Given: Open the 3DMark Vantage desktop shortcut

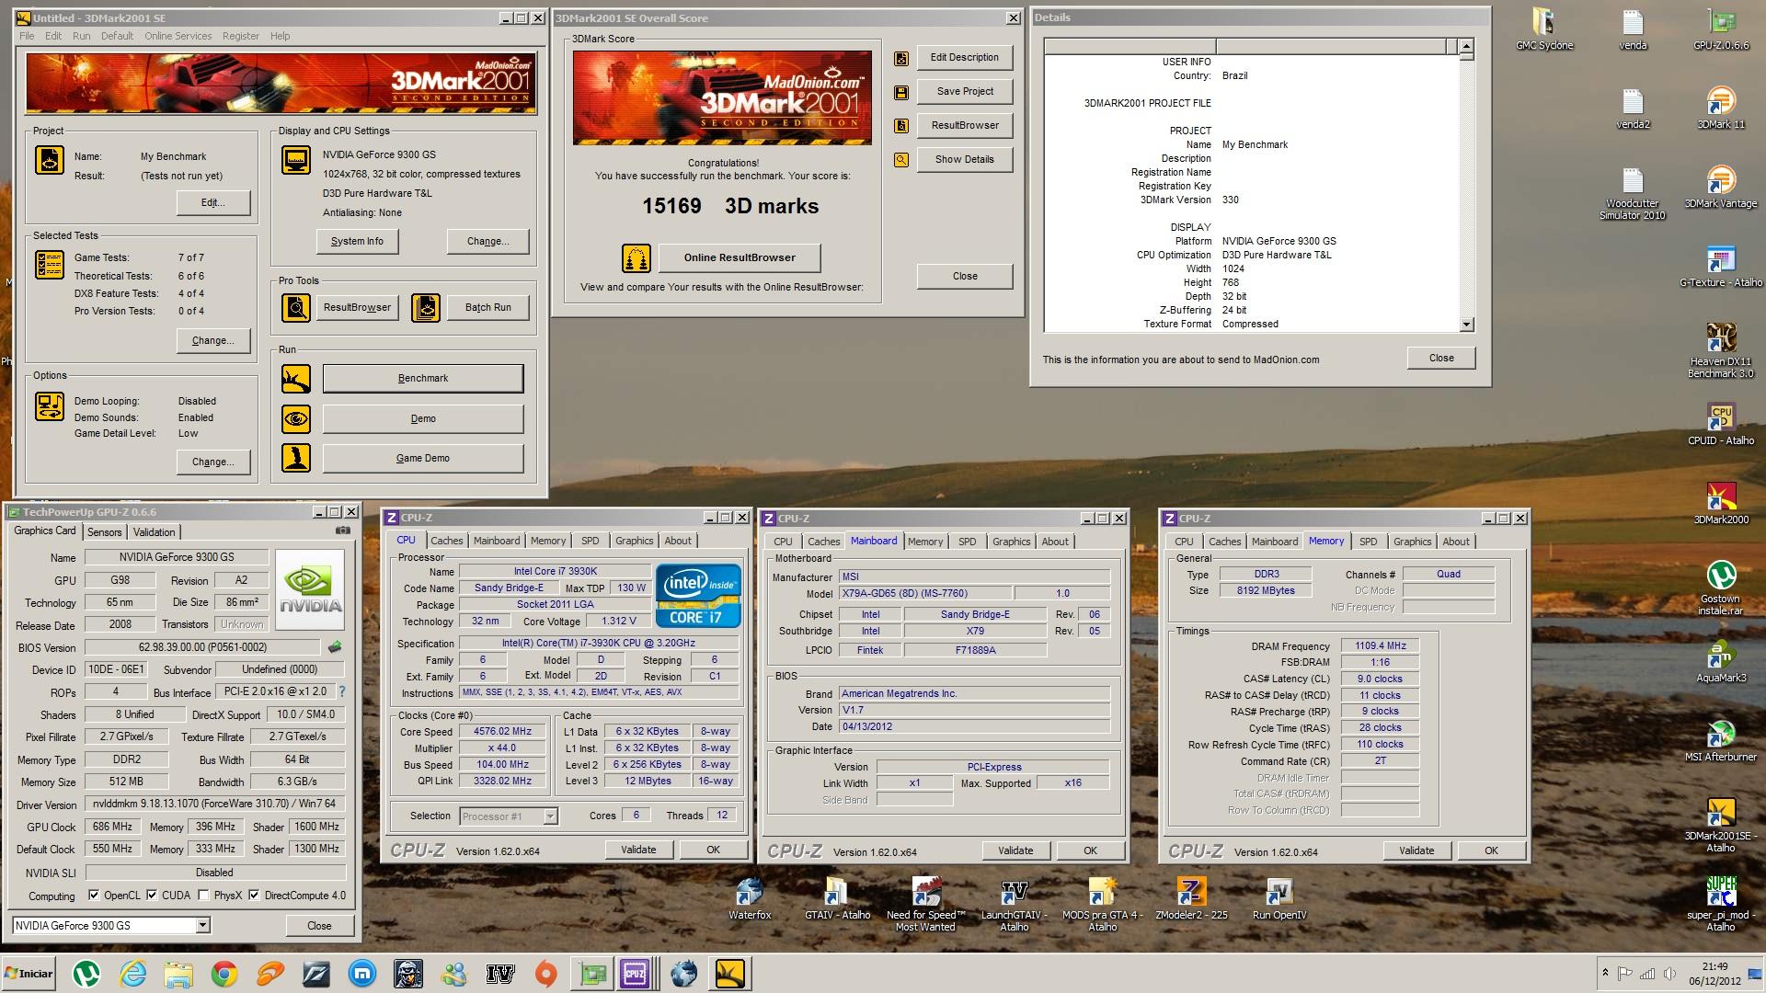Looking at the screenshot, I should (1720, 187).
